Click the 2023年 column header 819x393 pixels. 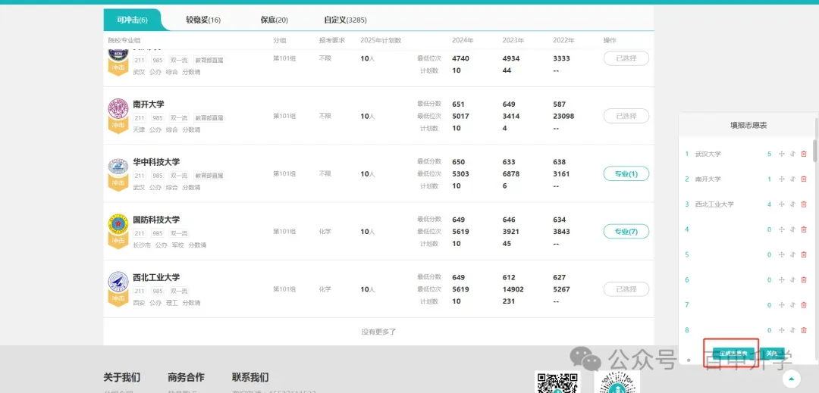pyautogui.click(x=513, y=40)
